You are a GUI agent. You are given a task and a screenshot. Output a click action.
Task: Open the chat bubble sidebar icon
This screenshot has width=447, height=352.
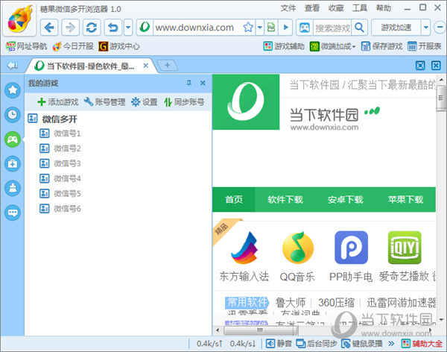coord(13,213)
